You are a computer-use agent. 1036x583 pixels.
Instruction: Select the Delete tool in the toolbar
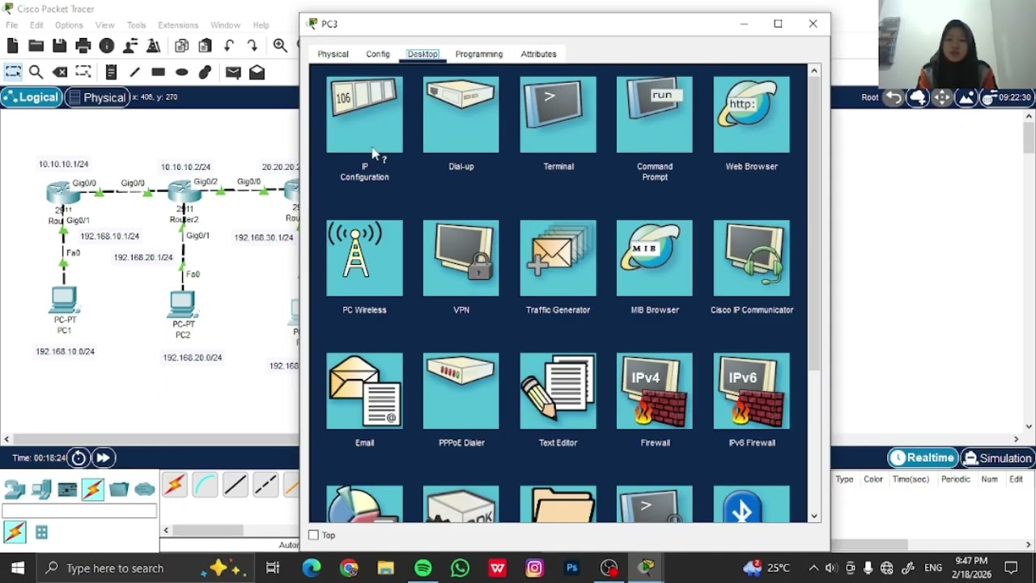[x=60, y=72]
